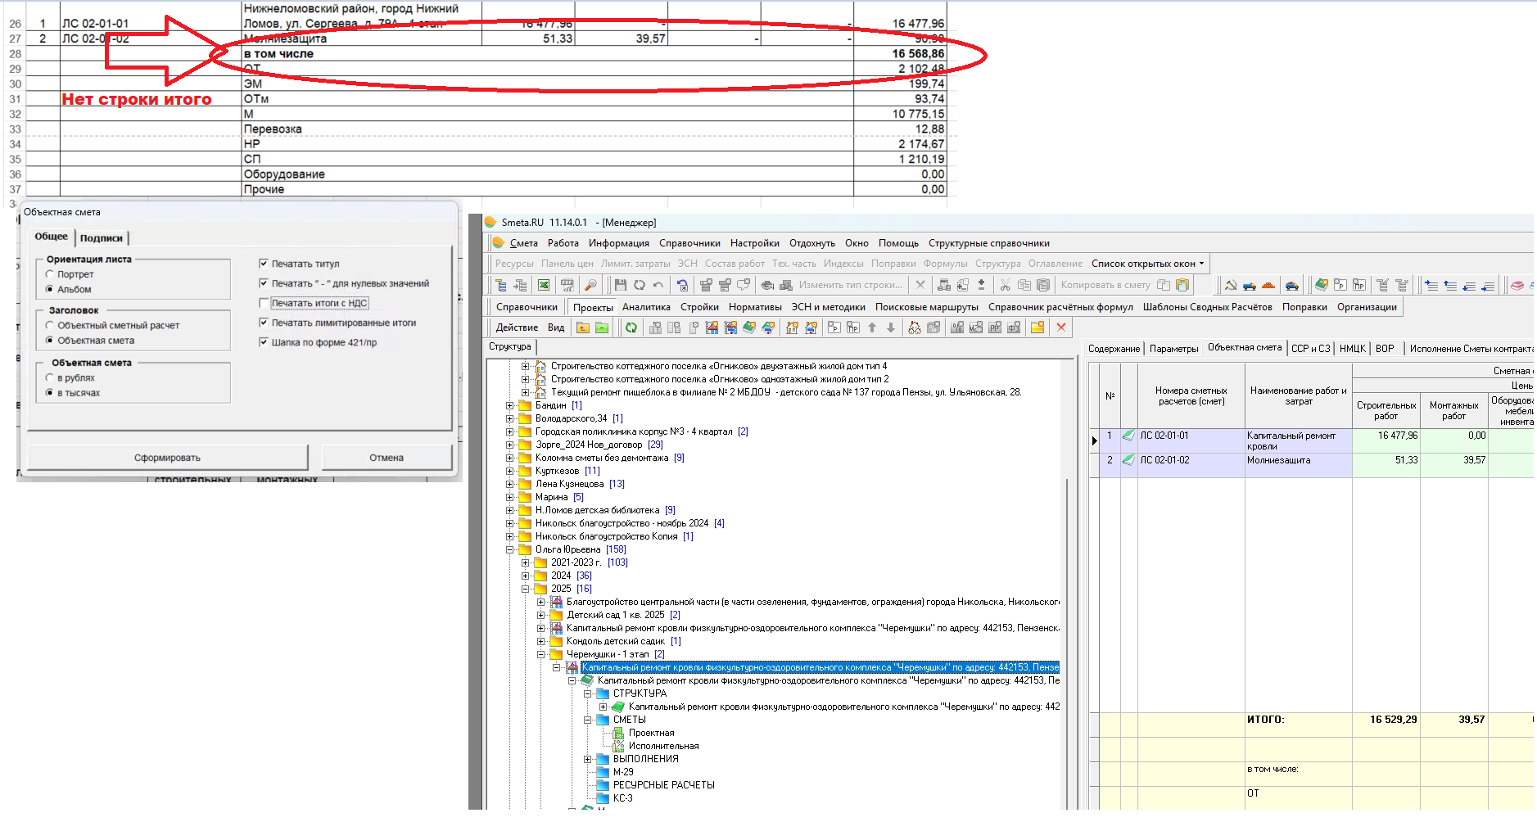Screen dimensions: 1537x822
Task: Open the 'Смета' menu
Action: coord(524,243)
